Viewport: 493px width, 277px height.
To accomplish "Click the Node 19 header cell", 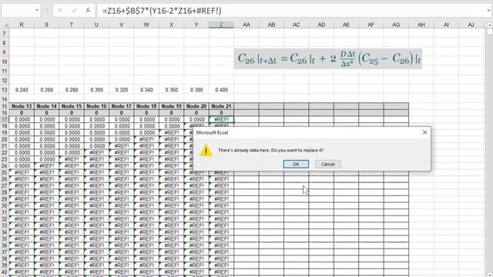I will (171, 106).
